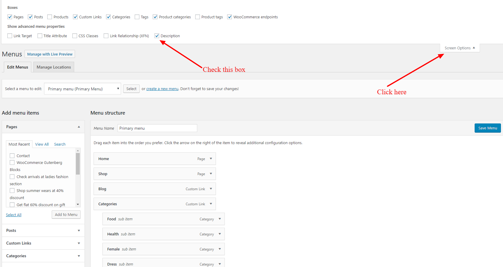Check 'Check arrivals at ladies fashion section'
This screenshot has height=267, width=503.
point(12,177)
